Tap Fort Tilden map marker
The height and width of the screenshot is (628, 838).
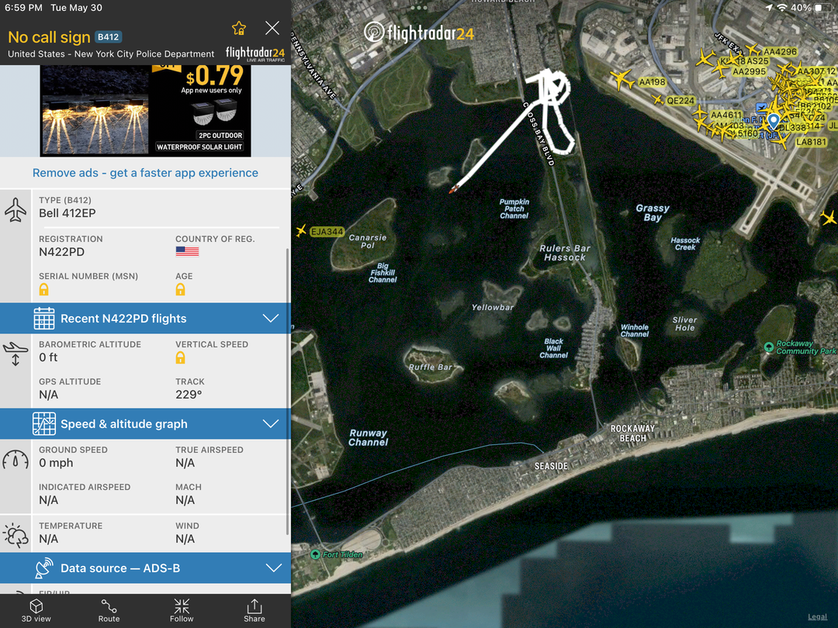point(315,554)
